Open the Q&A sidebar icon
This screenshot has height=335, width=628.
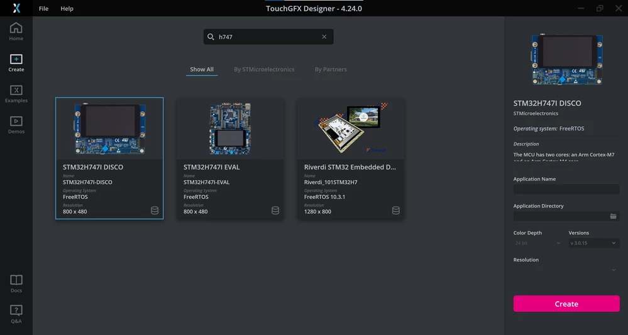tap(16, 314)
